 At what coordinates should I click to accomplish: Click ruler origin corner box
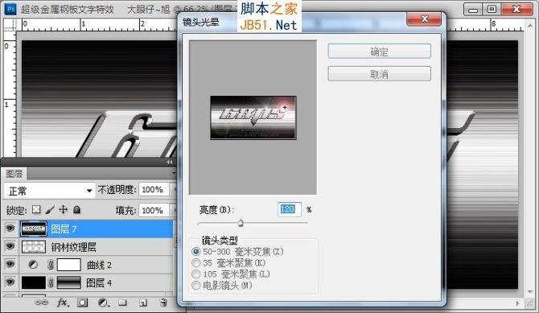tap(10, 24)
